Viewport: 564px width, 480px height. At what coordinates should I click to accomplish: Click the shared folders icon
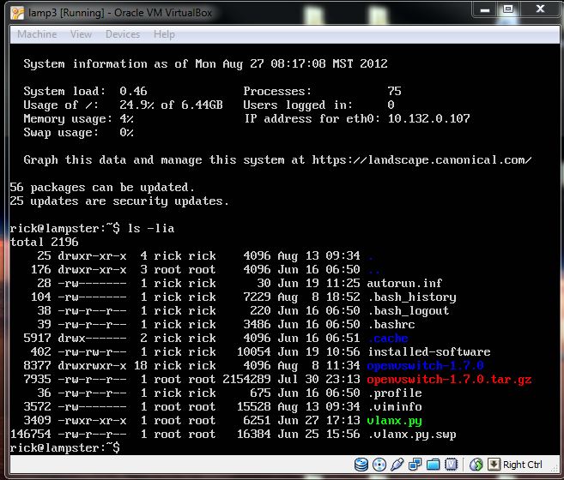434,465
